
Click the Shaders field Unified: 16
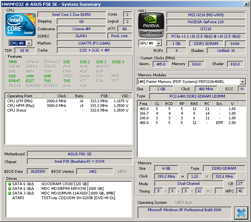pyautogui.click(x=226, y=51)
